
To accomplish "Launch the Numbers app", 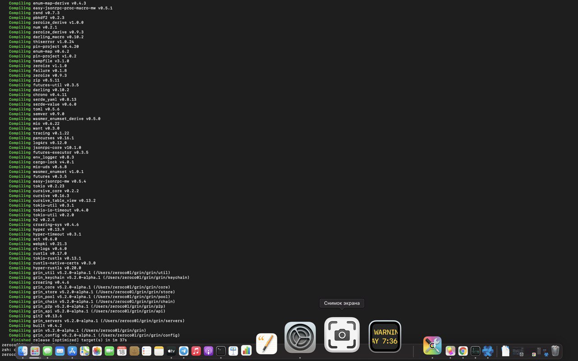I will point(246,351).
